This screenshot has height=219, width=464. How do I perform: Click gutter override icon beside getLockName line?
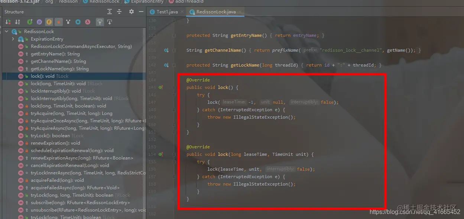point(166,65)
